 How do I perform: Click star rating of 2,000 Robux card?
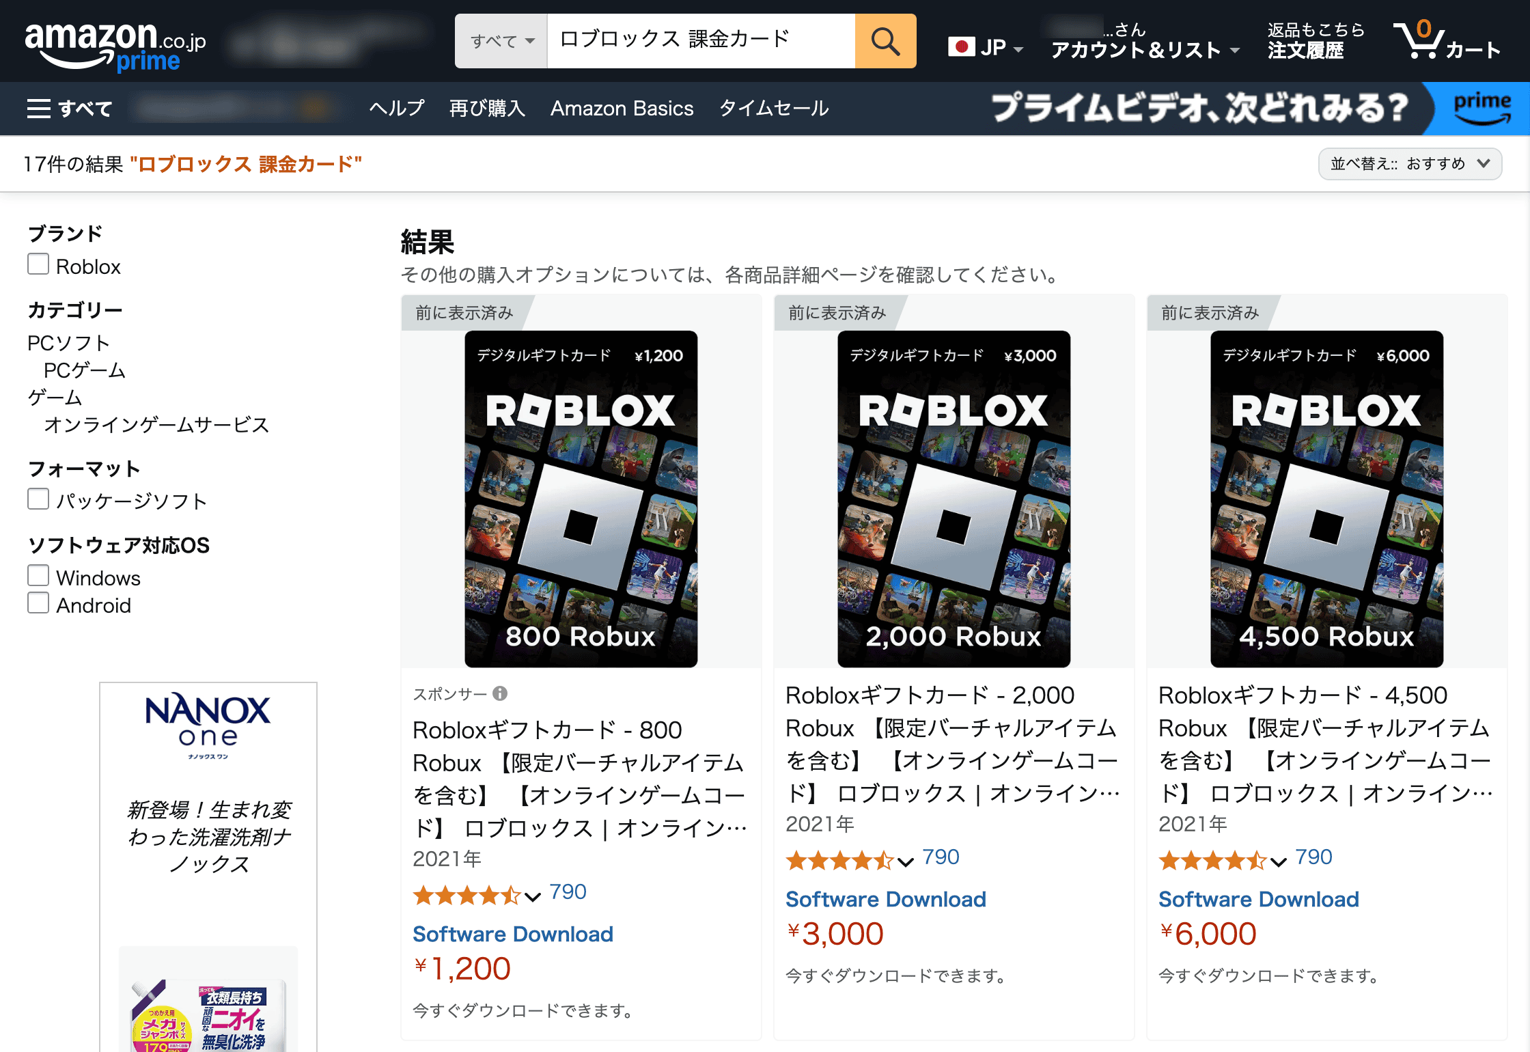(839, 859)
